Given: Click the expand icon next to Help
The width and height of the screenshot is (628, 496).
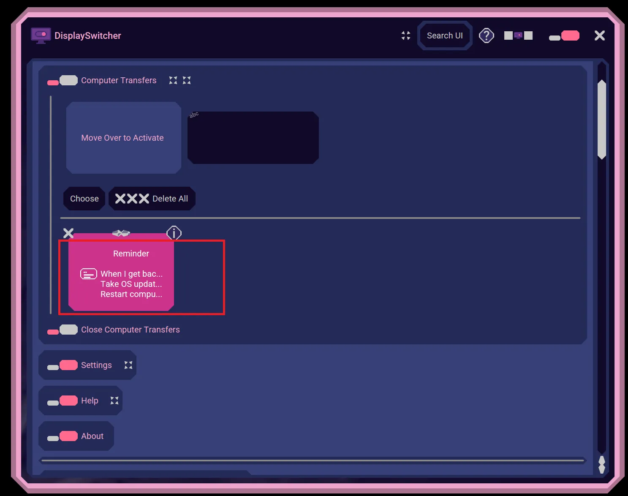Looking at the screenshot, I should pos(114,401).
